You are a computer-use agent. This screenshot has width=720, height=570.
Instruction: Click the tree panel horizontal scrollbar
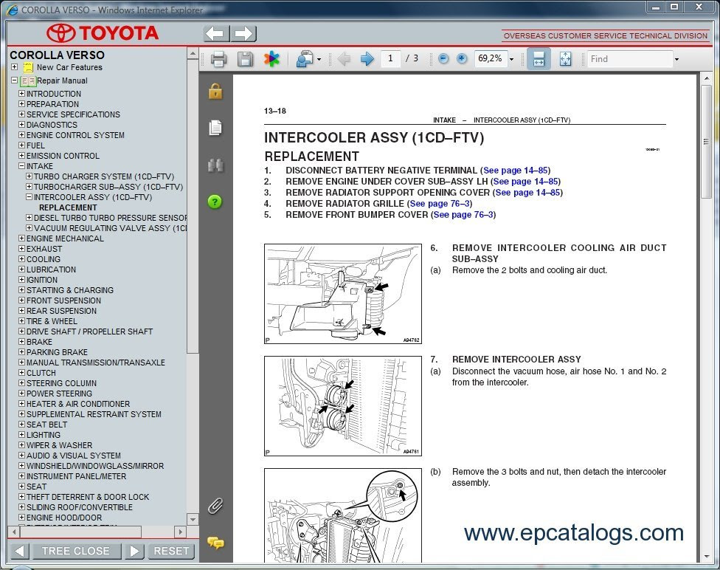pos(81,532)
